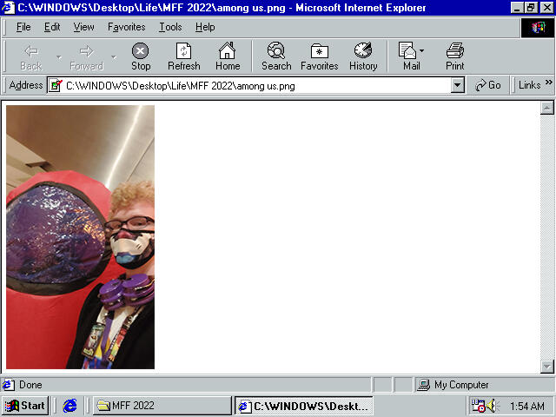
Task: Open the Search panel
Action: [x=276, y=56]
